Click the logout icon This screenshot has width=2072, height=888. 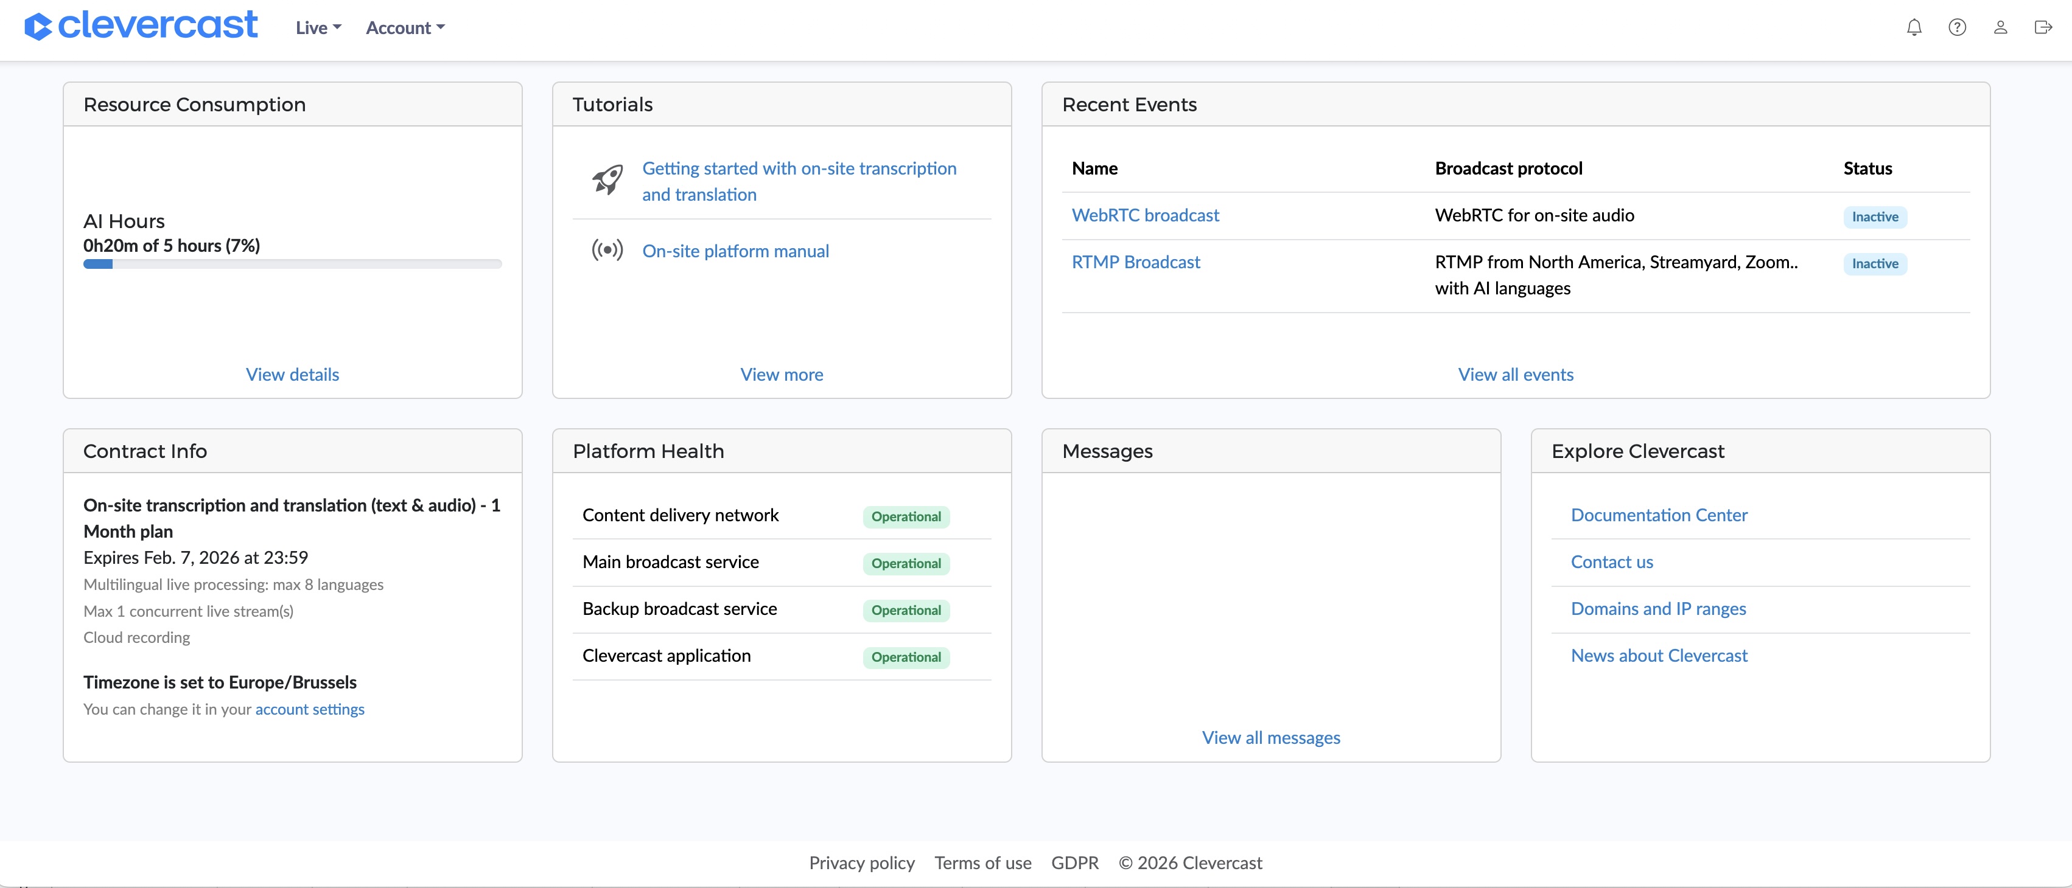point(2042,27)
